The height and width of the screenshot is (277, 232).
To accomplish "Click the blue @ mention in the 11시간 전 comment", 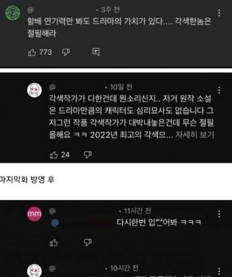I will [x=55, y=223].
